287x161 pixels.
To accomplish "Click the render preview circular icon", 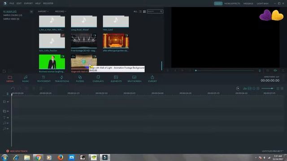I will tap(238, 89).
